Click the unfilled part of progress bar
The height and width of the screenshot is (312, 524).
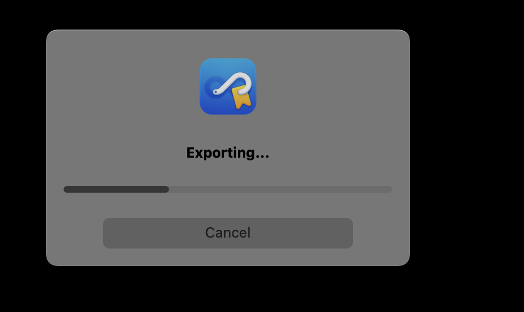tap(281, 189)
